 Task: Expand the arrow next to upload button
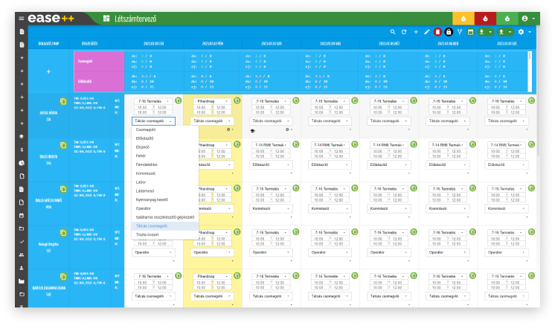click(x=510, y=32)
